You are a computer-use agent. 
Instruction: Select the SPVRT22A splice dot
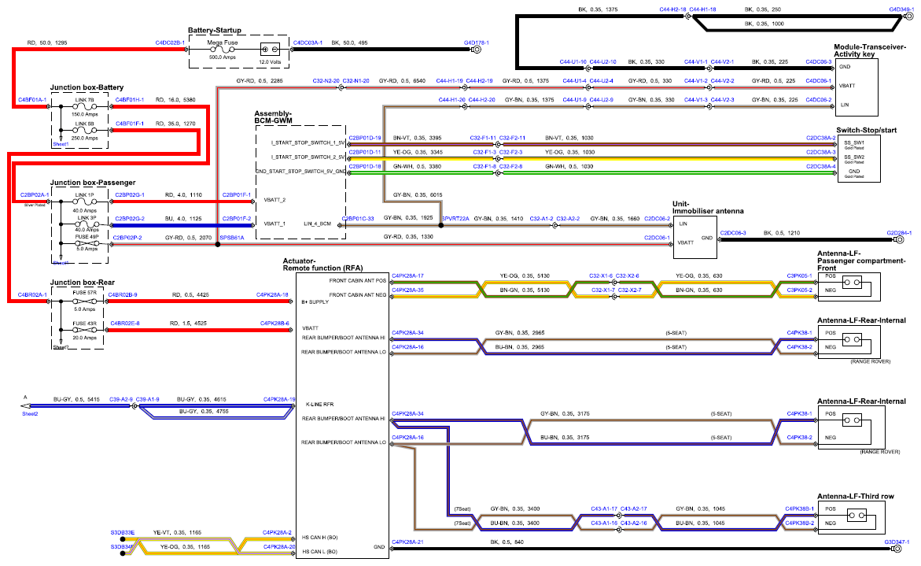coord(441,225)
